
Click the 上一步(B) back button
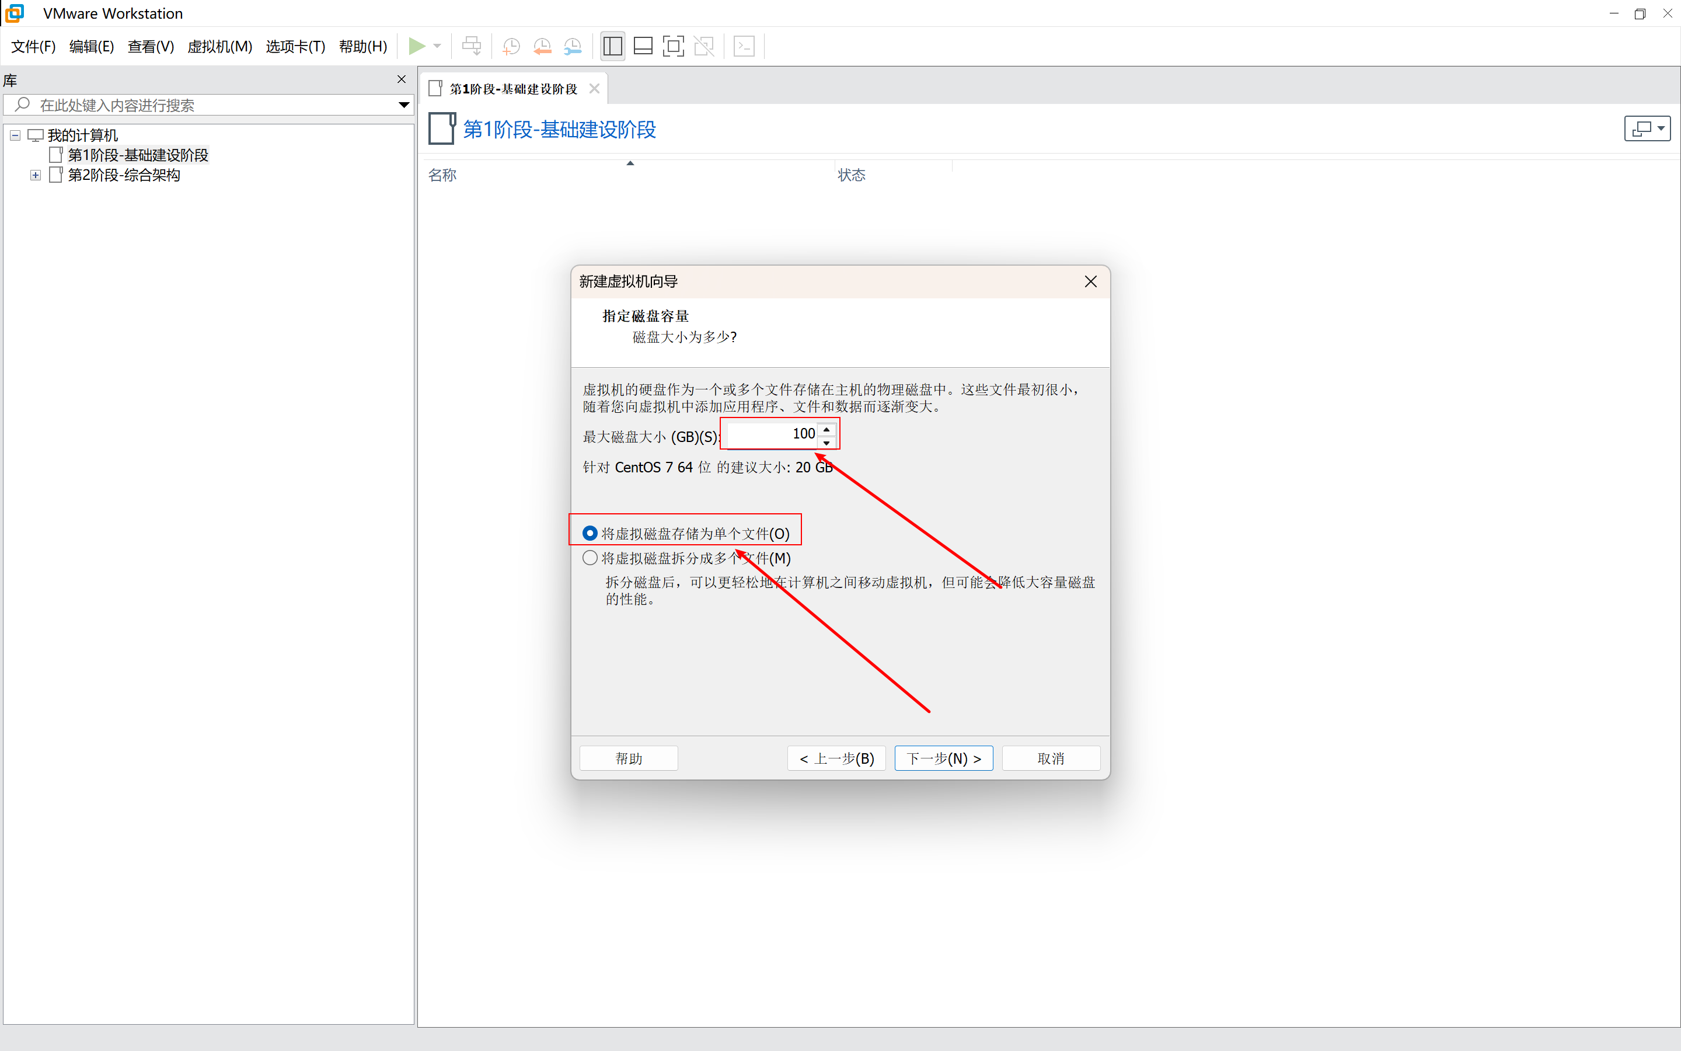[836, 758]
